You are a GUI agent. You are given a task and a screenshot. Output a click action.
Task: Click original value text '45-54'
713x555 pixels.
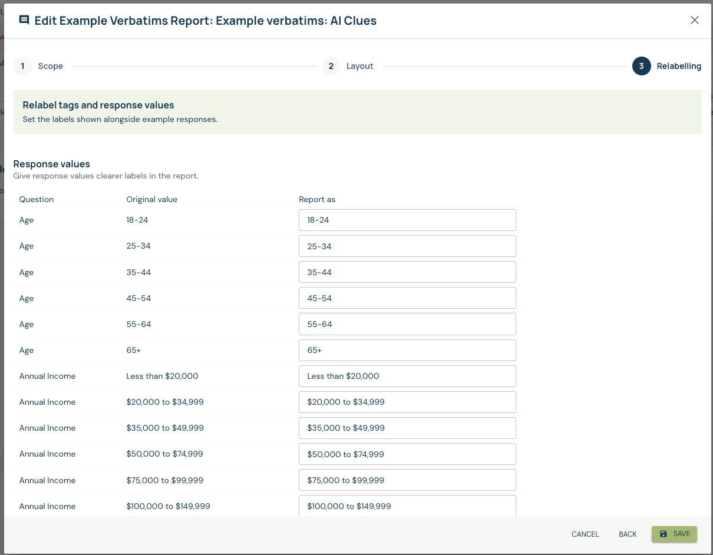138,298
